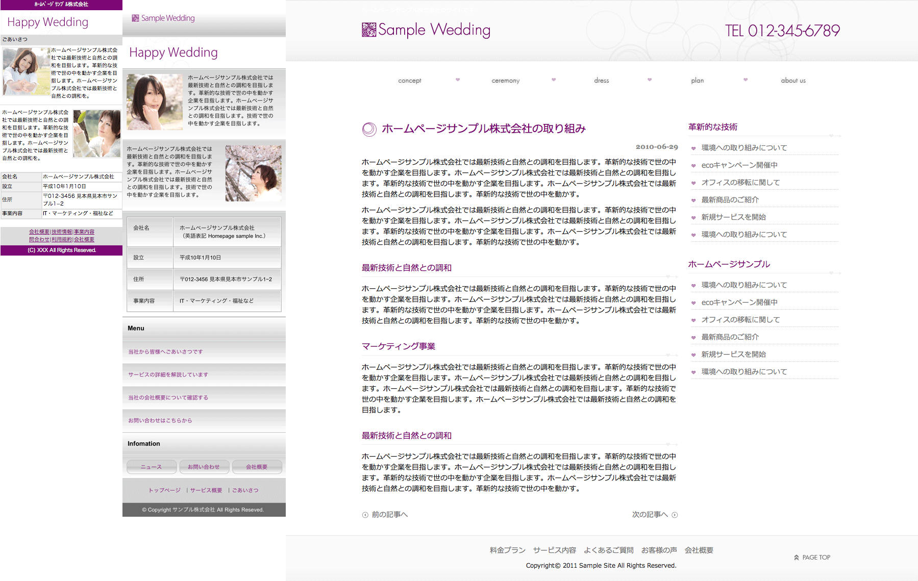Click the heart separator after concept menu item
Image resolution: width=918 pixels, height=581 pixels.
(x=458, y=80)
